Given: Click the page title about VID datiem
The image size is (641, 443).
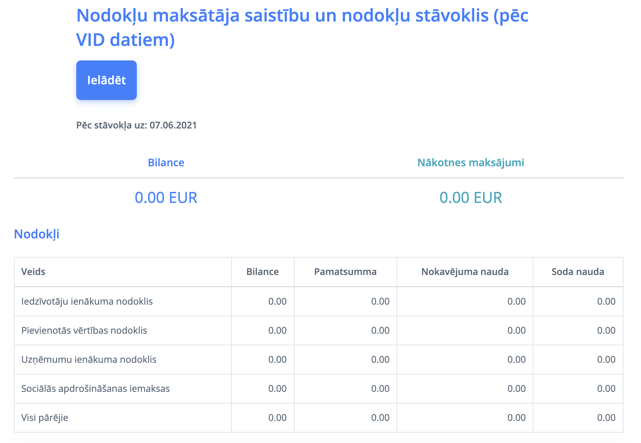Looking at the screenshot, I should pos(302,27).
